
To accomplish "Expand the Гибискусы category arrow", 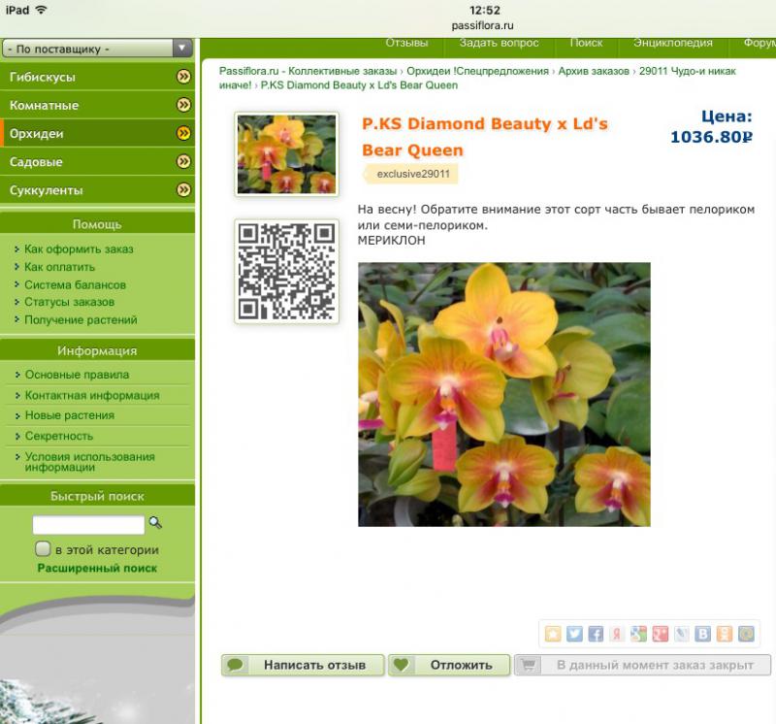I will tap(183, 77).
